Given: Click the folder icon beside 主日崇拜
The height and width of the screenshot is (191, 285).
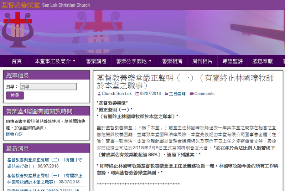Looking at the screenshot, I should click(x=166, y=94).
